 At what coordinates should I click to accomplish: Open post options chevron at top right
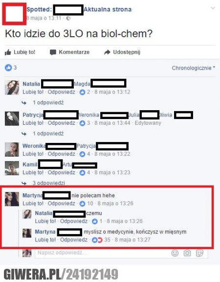coord(213,8)
